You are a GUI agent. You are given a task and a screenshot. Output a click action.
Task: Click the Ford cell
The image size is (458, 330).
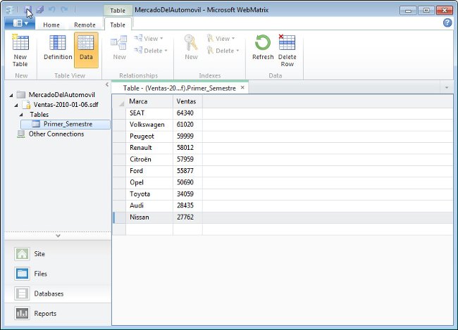pos(149,171)
